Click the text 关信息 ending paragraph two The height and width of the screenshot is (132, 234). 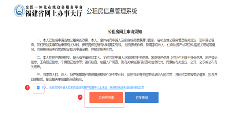36,67
